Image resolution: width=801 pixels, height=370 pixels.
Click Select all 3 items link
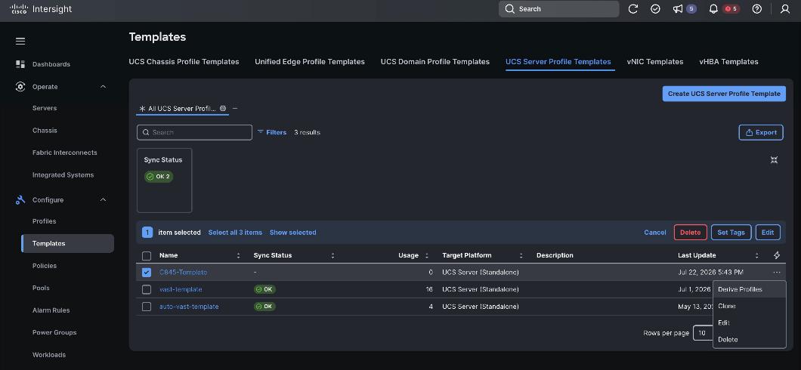coord(235,233)
